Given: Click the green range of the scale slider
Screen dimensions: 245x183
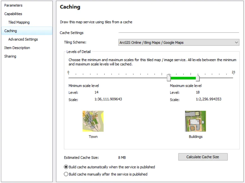Looking at the screenshot, I should point(183,78).
